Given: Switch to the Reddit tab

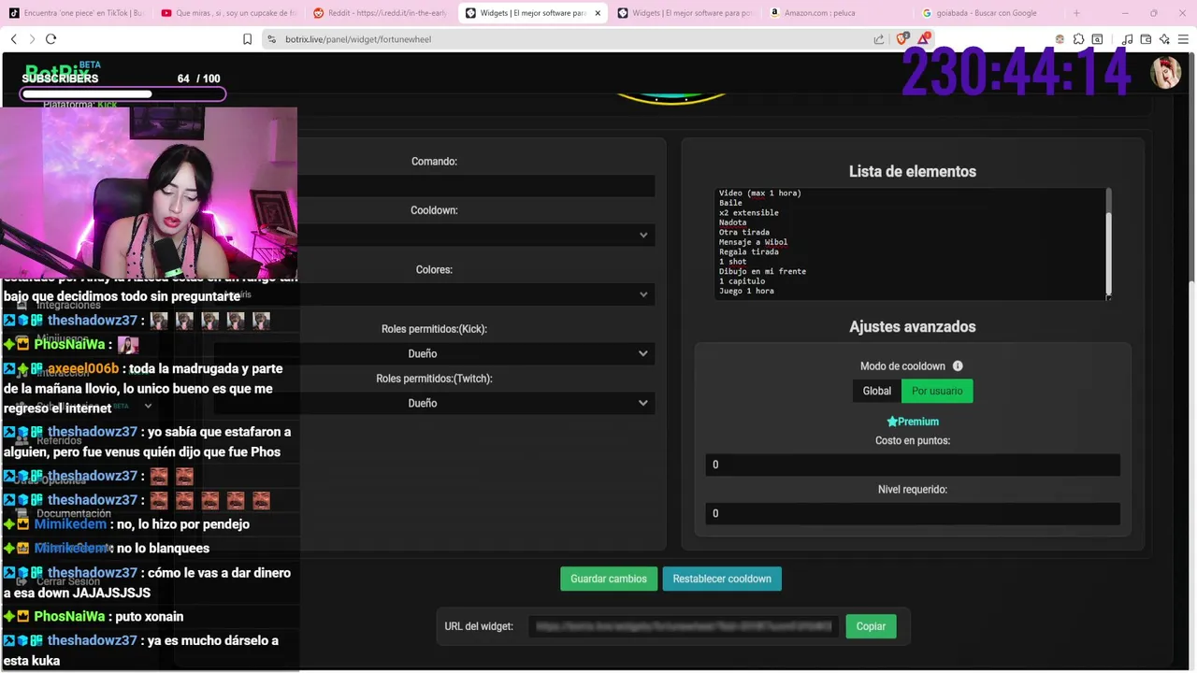Looking at the screenshot, I should (x=381, y=13).
